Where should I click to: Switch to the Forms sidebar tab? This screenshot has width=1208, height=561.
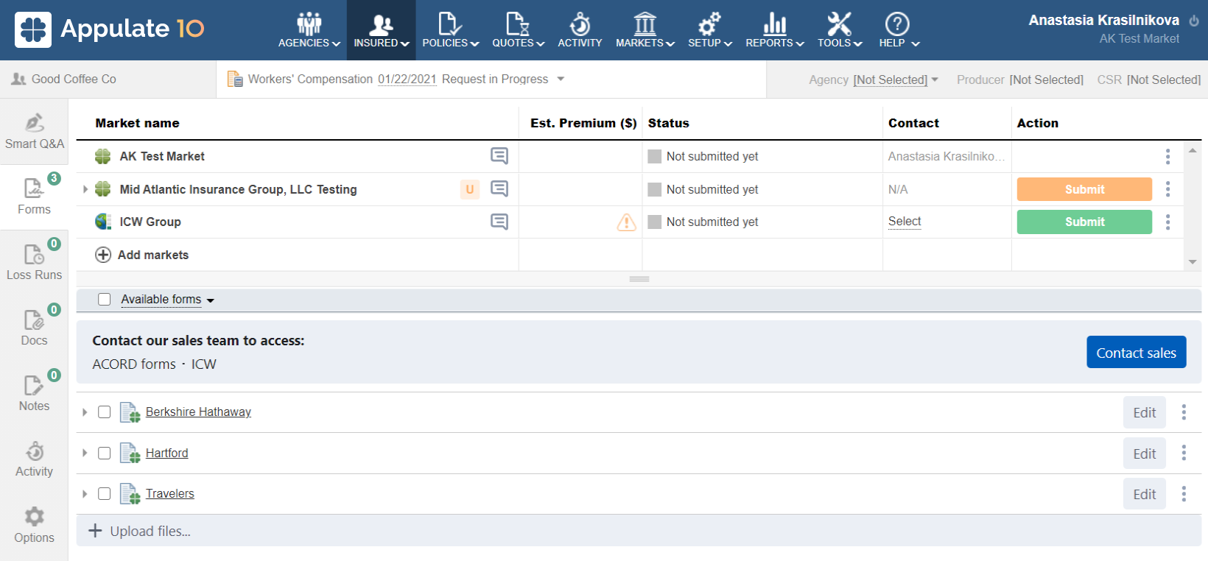34,197
